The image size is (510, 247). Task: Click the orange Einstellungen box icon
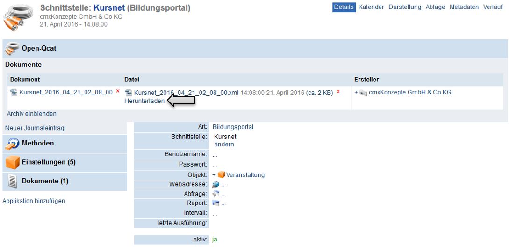pyautogui.click(x=13, y=162)
